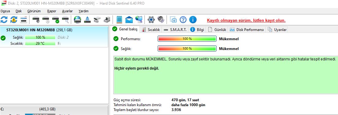Open the blue notepad report icon
Screen dimensions: 338x115
point(119,20)
